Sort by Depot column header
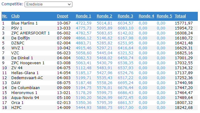200x113 pixels. (x=63, y=16)
